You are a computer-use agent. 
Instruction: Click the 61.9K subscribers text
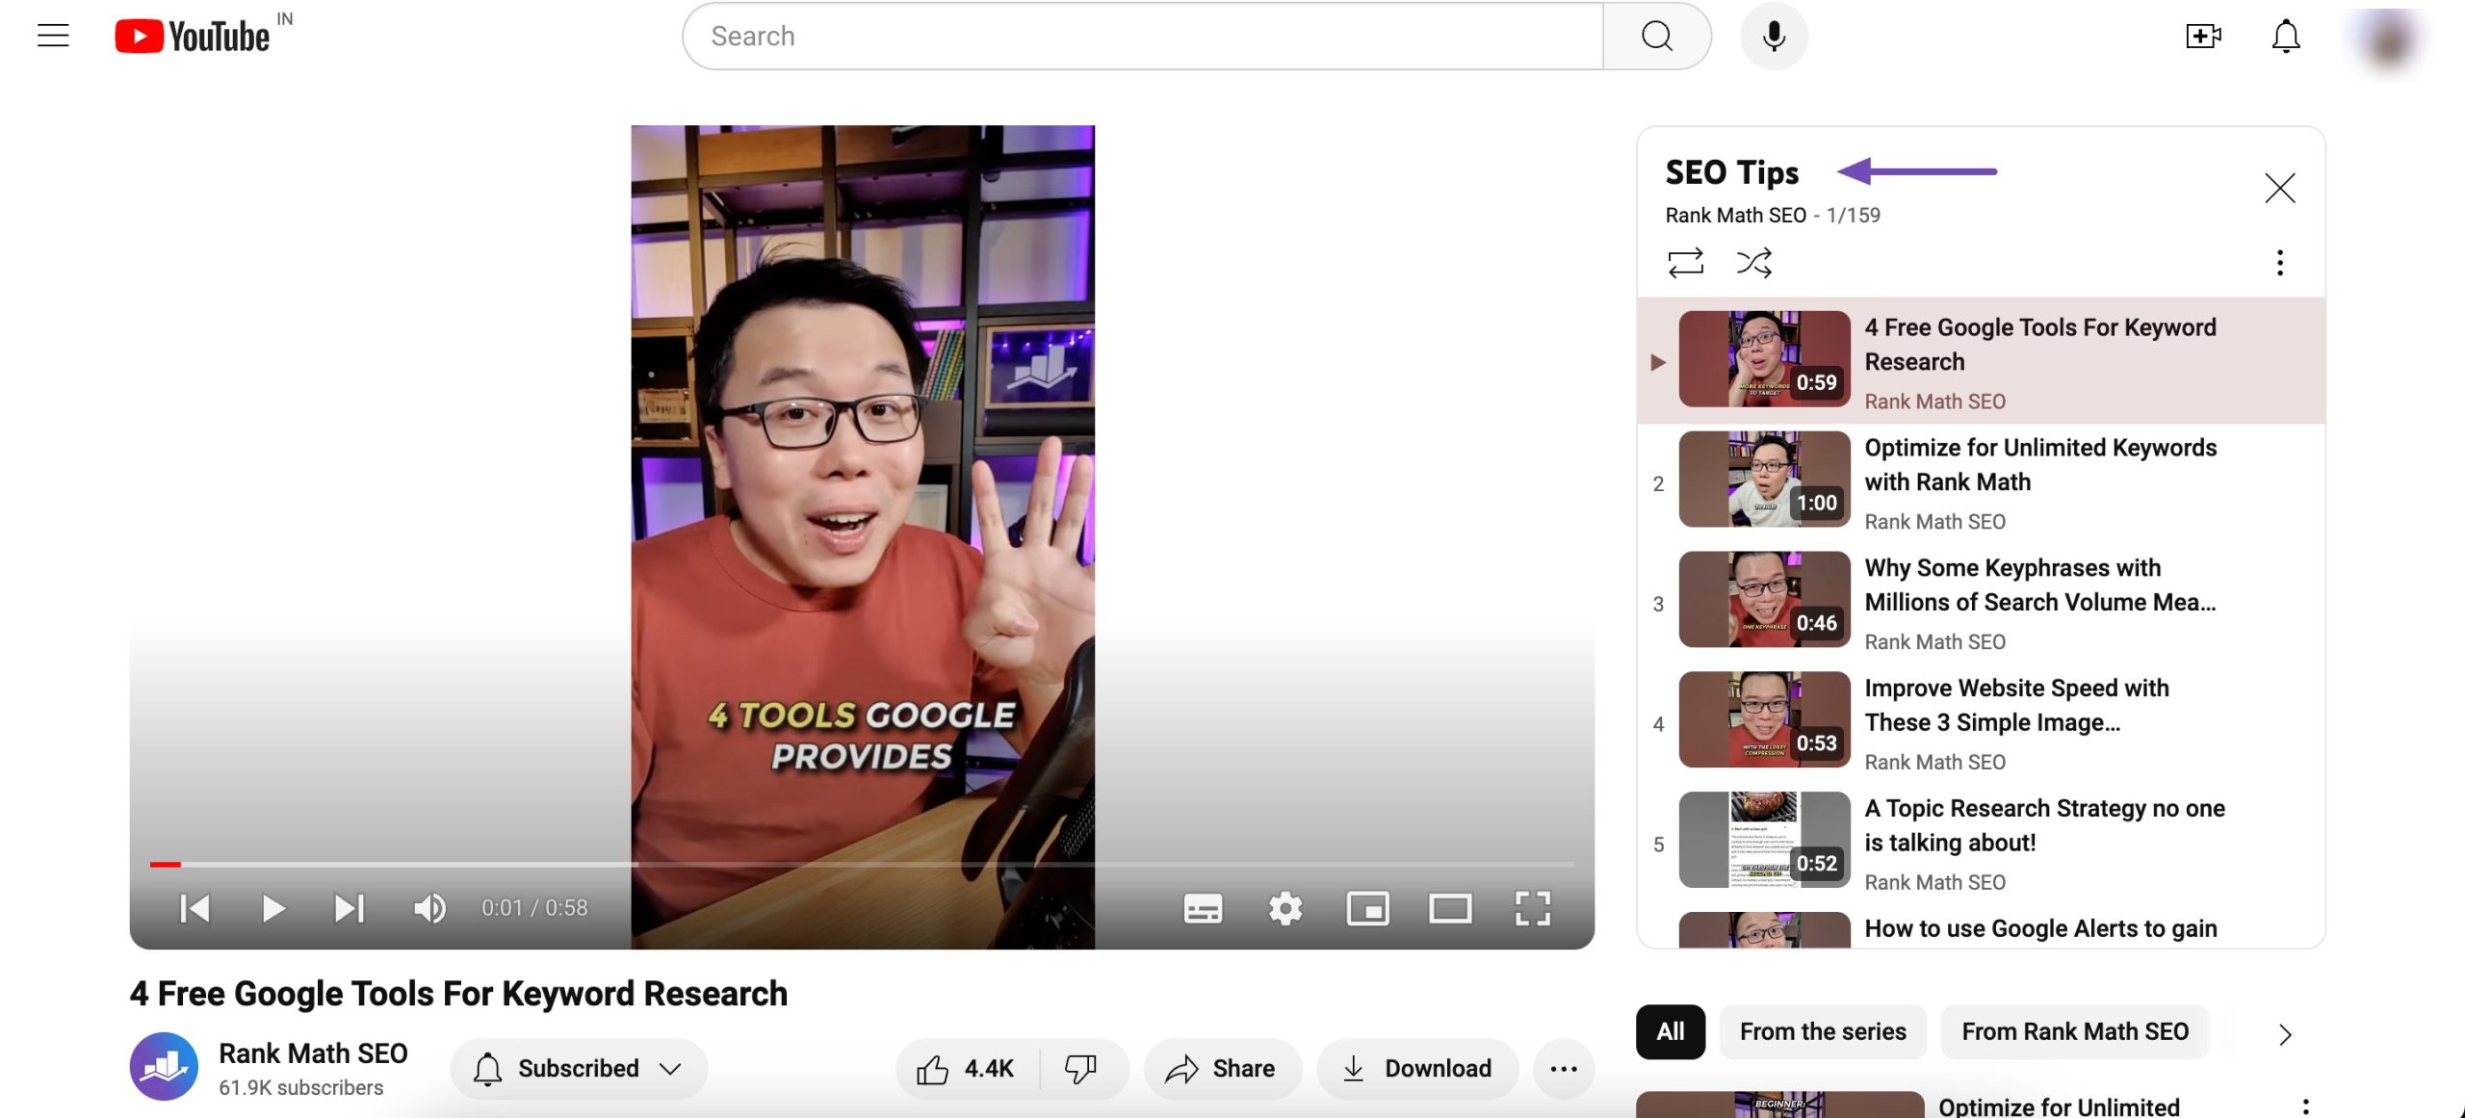(x=300, y=1087)
